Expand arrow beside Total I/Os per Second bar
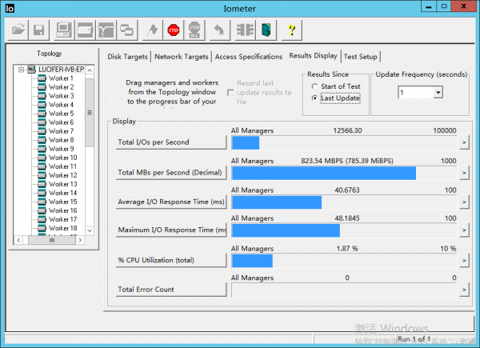This screenshot has width=480, height=348. [464, 142]
